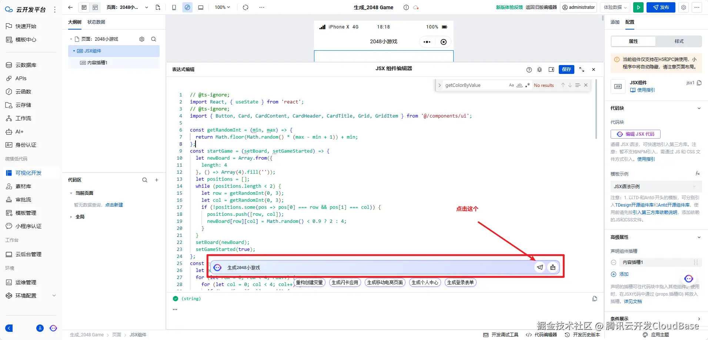Toggle match whole word in find box
Screen dimensions: 708x340
pos(520,85)
